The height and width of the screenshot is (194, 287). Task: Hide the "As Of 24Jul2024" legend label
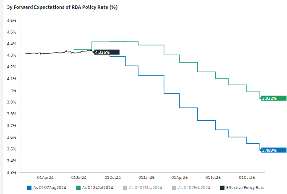coord(98,187)
